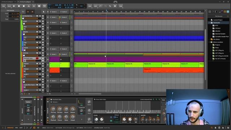Viewport: 231px width, 130px height.
Task: Solo the INSTRUMENTAL group track
Action: pos(40,16)
